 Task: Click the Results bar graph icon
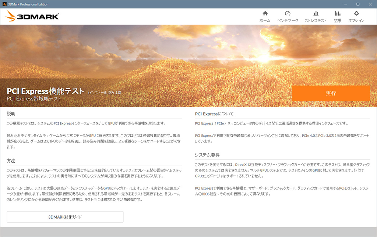[337, 13]
